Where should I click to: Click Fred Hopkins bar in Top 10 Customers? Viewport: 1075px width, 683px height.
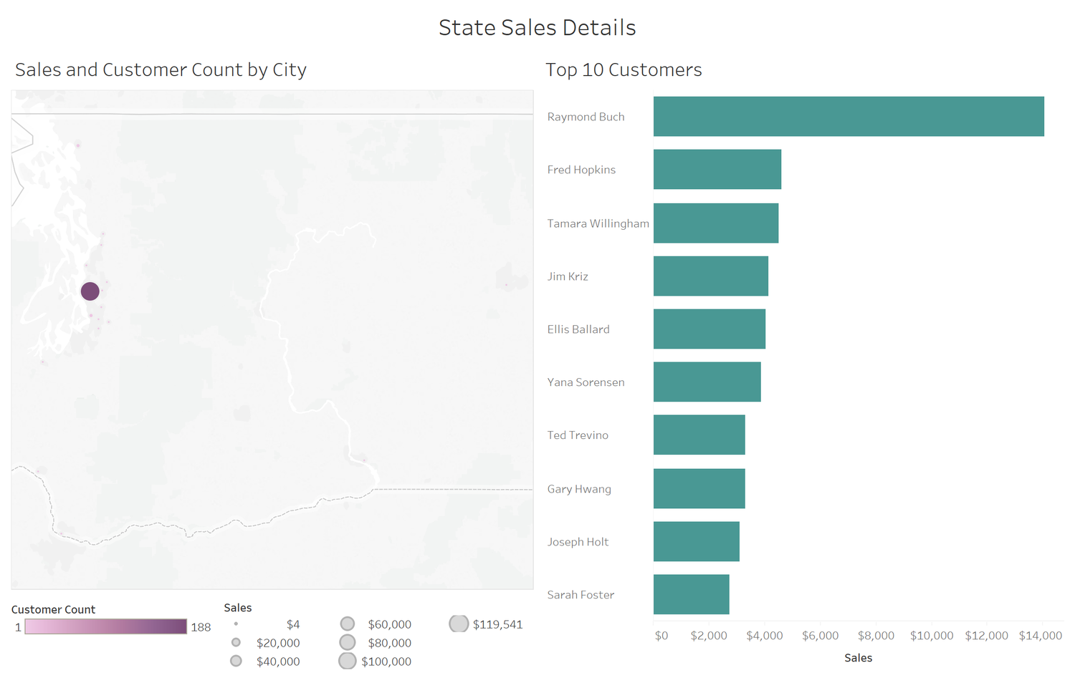[x=717, y=170]
